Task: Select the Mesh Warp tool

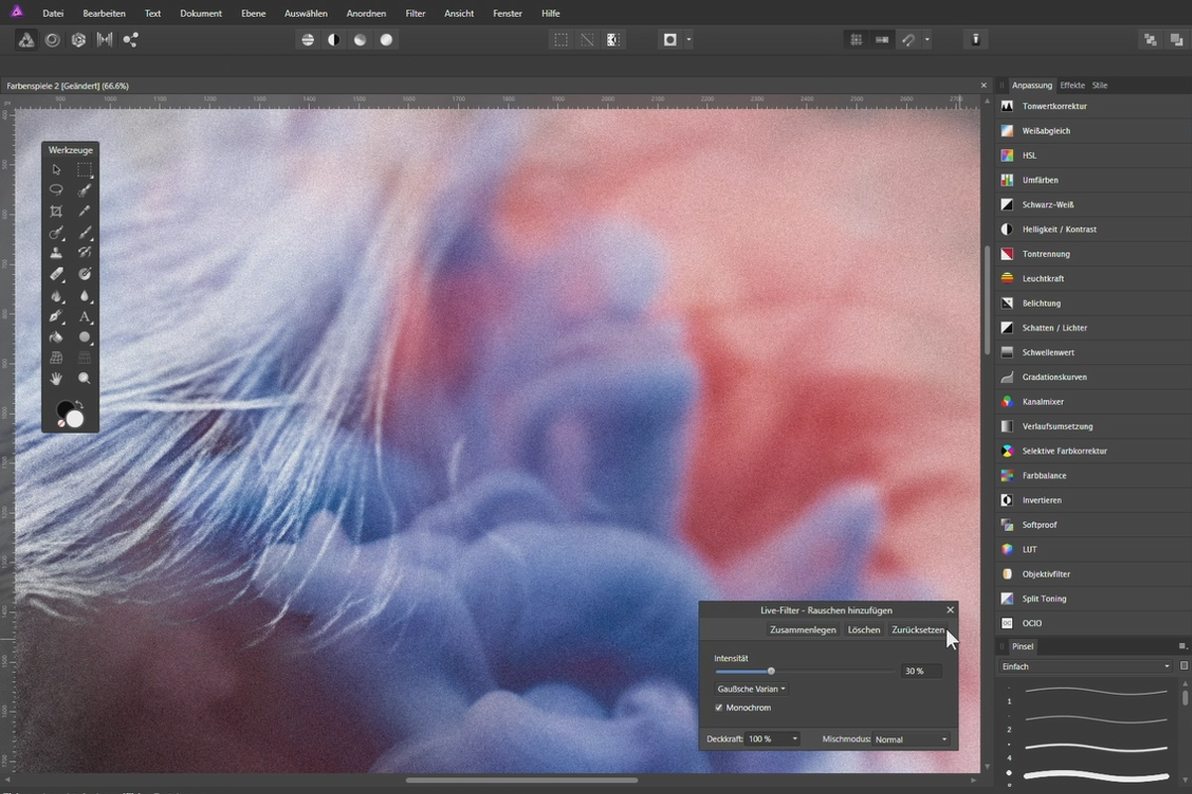Action: pos(57,357)
